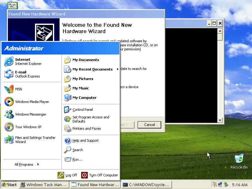Click My Computer label text
The width and height of the screenshot is (252, 189).
click(x=84, y=98)
